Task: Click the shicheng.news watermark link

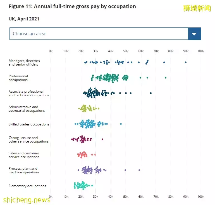Action: 27,200
